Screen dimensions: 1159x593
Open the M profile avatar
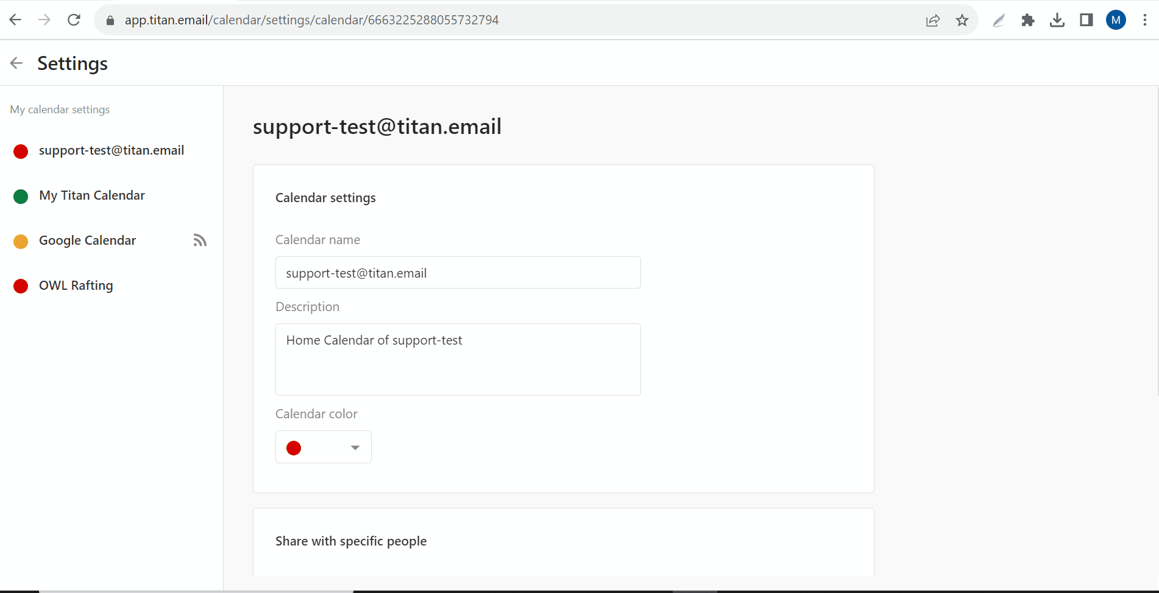tap(1116, 20)
